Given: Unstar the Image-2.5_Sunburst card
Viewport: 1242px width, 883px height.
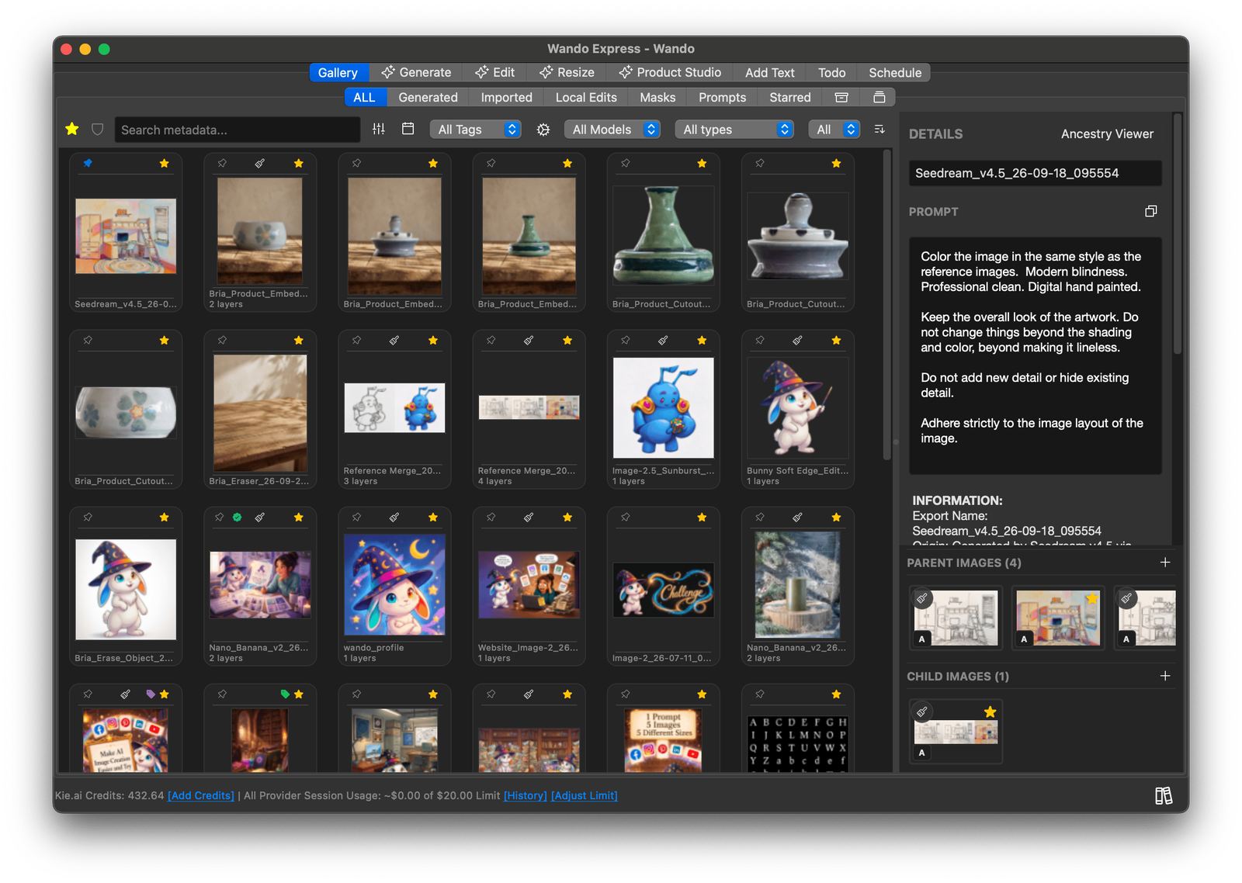Looking at the screenshot, I should click(x=702, y=340).
